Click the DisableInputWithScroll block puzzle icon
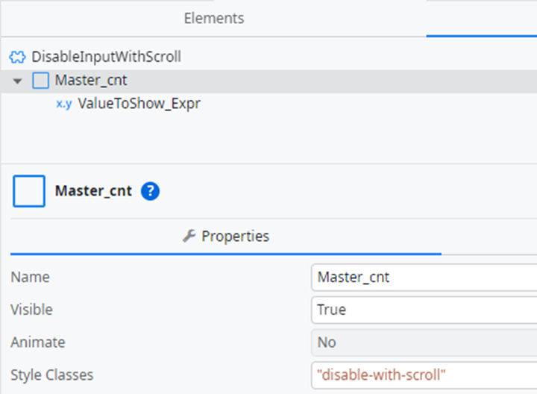The height and width of the screenshot is (394, 537). tap(17, 57)
